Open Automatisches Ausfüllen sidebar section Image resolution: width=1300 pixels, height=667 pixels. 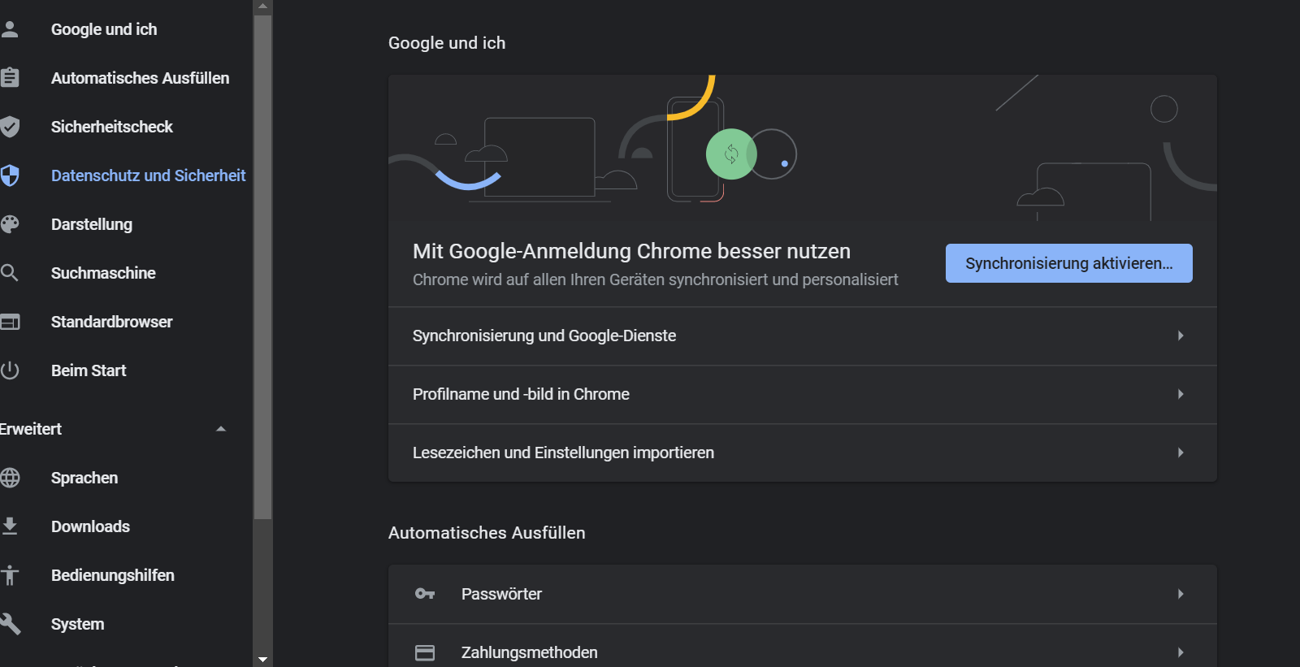(x=140, y=78)
